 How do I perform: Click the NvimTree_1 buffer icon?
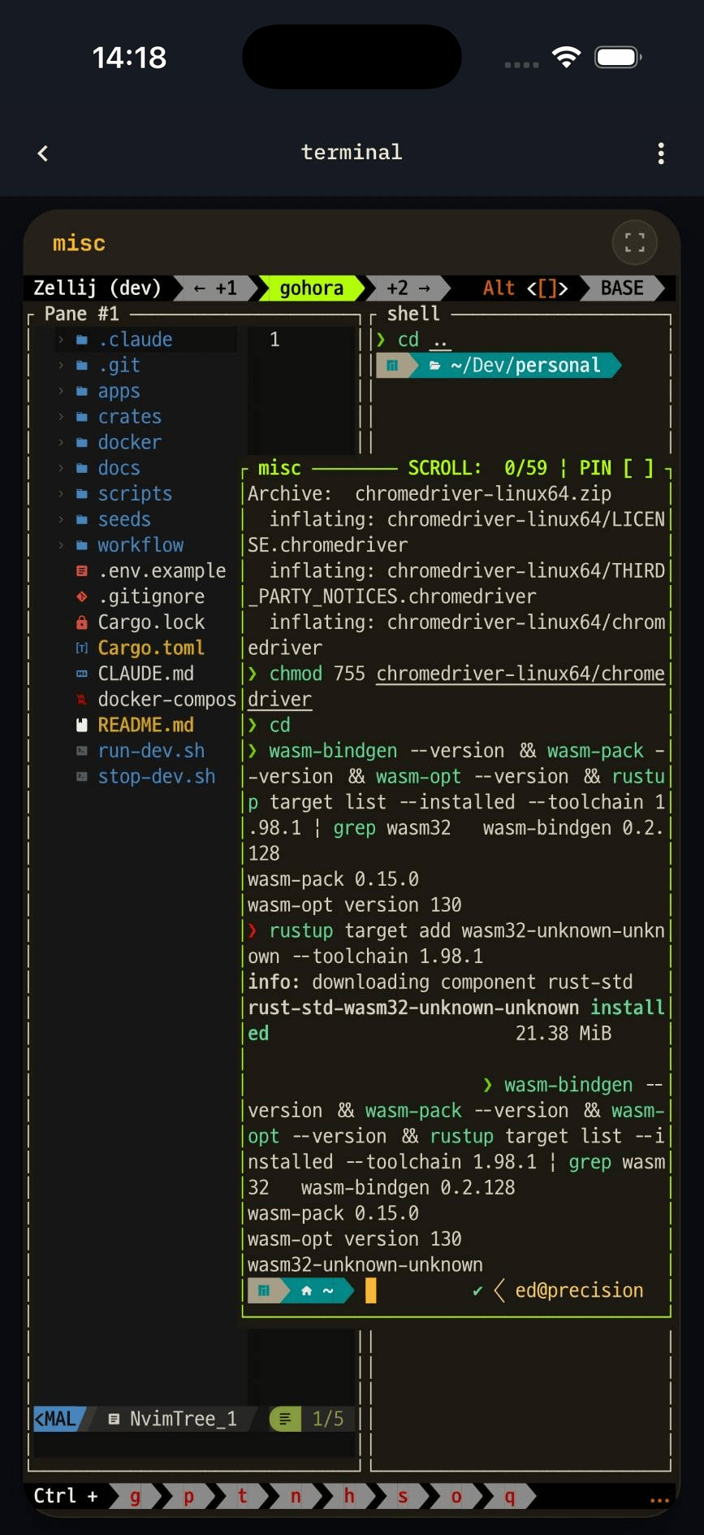(x=114, y=1419)
